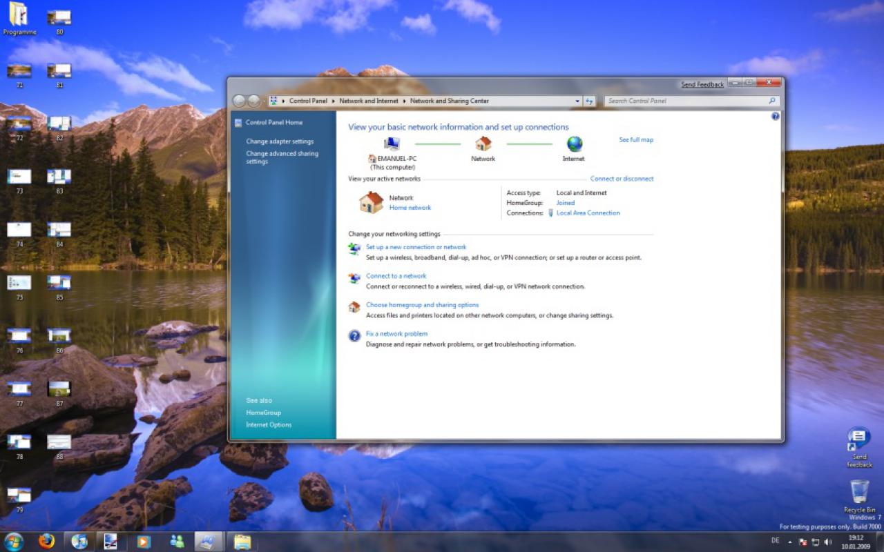This screenshot has width=884, height=552.
Task: Click the Joined HomeGroup link
Action: coord(566,203)
